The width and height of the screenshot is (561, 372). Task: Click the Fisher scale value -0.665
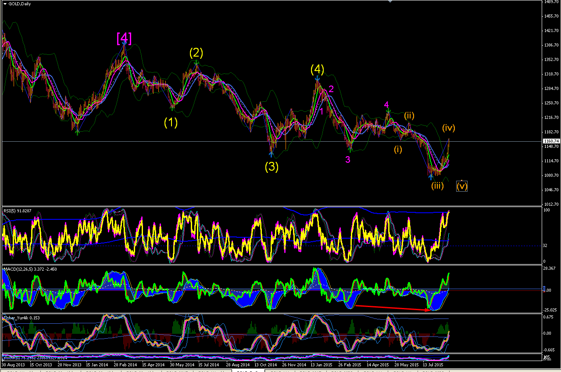(x=550, y=350)
